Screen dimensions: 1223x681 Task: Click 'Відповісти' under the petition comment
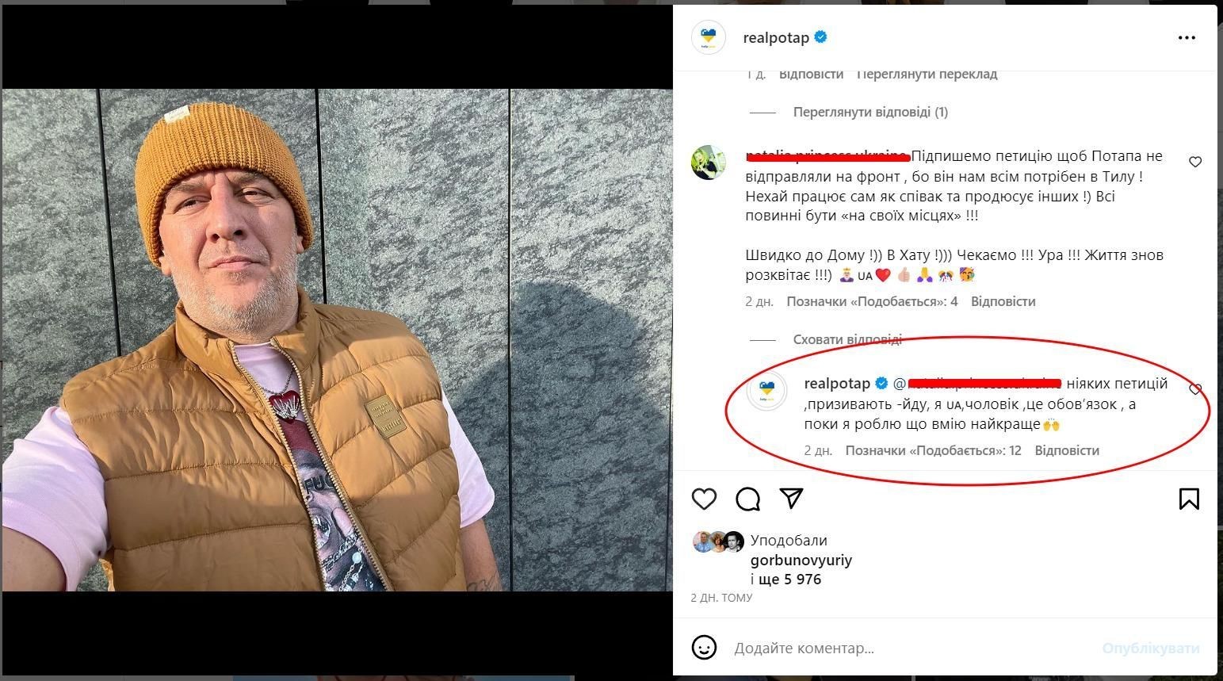[1003, 301]
